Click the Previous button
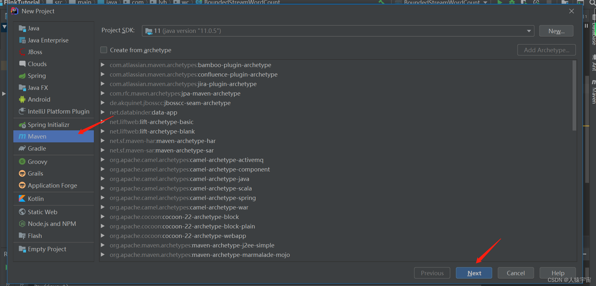This screenshot has width=596, height=286. (432, 273)
